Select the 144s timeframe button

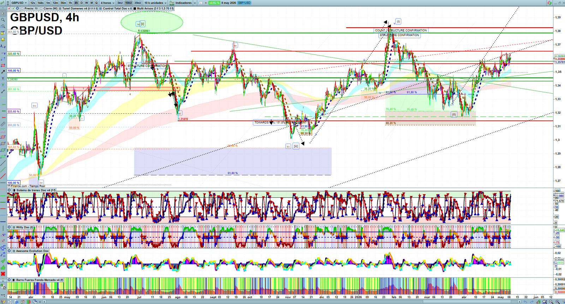40,3
